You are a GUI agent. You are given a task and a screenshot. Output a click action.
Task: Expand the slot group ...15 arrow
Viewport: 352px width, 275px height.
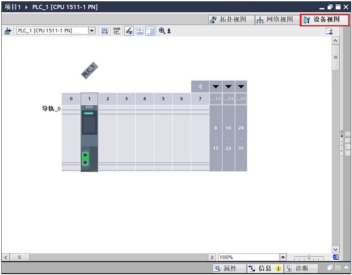(216, 87)
